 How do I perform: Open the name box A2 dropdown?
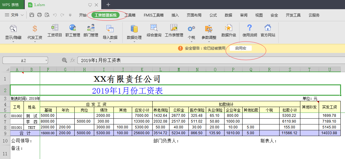(46, 61)
